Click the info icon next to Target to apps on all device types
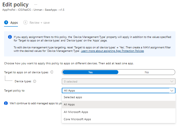Image resolution: width=181 pixels, height=128 pixels. click(52, 72)
